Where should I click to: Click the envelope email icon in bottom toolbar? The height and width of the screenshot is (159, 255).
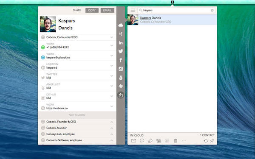coord(134,141)
